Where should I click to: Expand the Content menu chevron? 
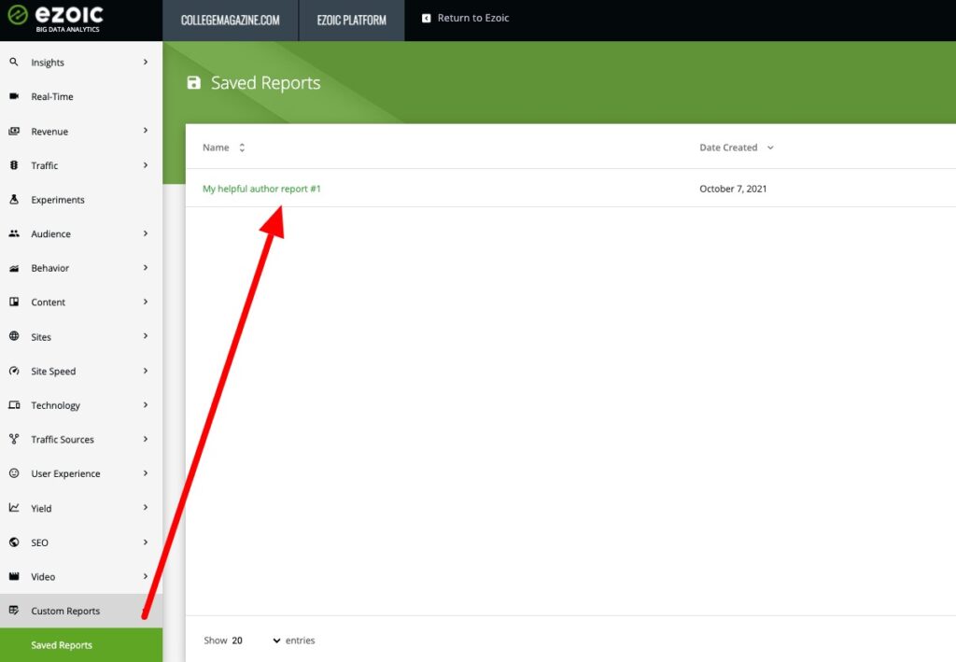[145, 302]
